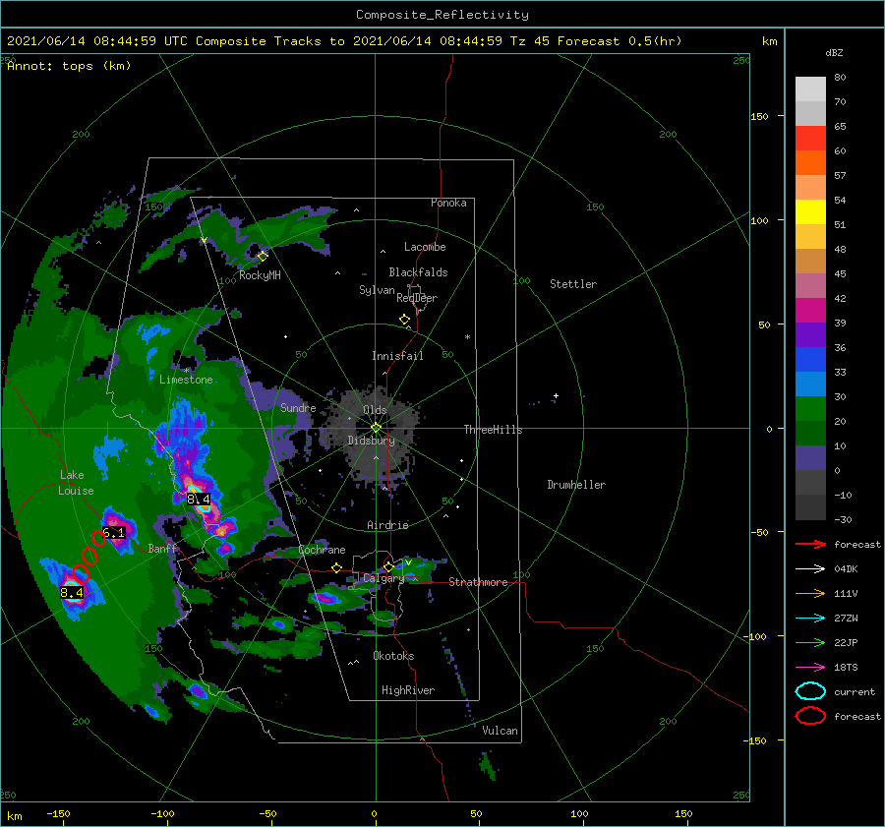Click the Strathmore town label

point(478,582)
